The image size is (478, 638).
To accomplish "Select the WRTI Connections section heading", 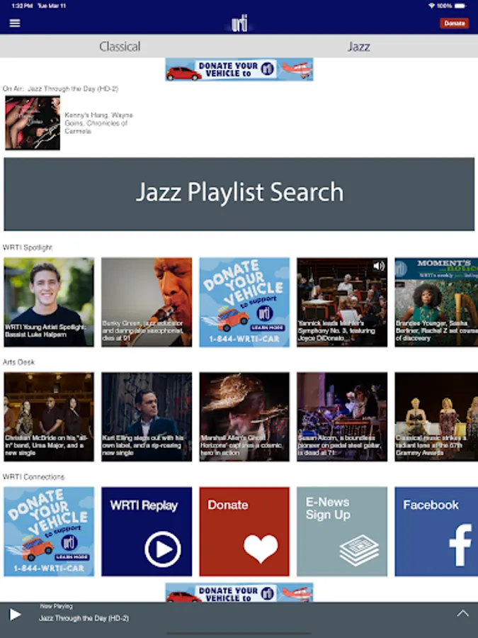I will pyautogui.click(x=33, y=477).
